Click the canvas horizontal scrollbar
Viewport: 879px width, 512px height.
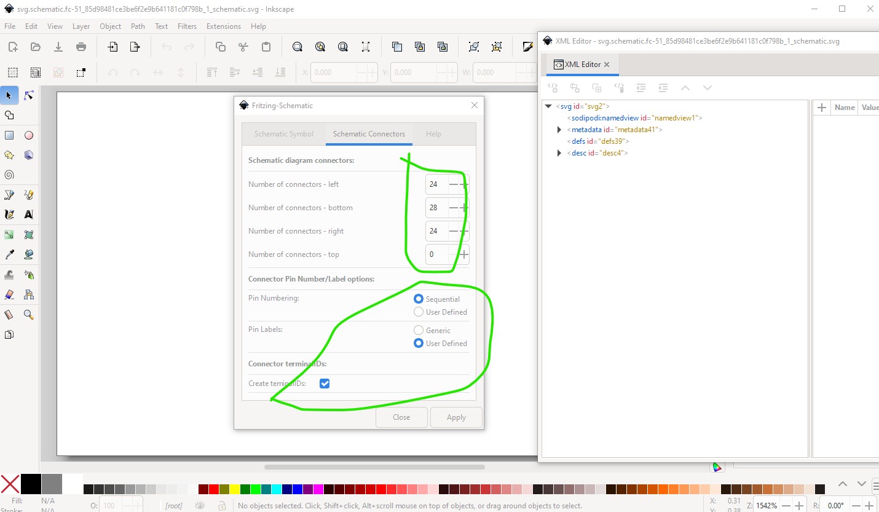375,467
